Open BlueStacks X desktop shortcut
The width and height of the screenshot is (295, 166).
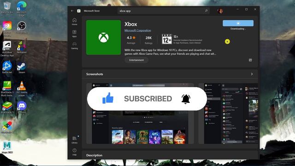[x=7, y=127]
